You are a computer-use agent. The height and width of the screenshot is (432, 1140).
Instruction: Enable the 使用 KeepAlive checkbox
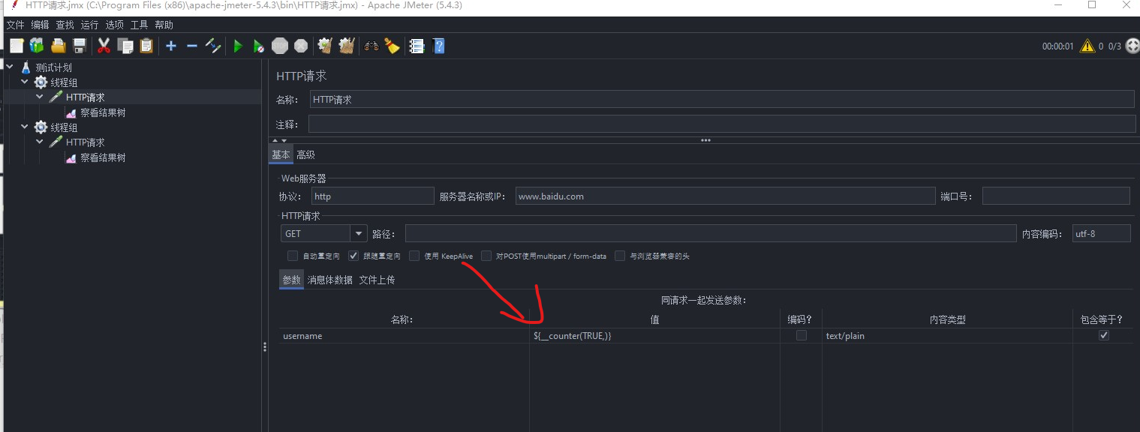pos(414,256)
